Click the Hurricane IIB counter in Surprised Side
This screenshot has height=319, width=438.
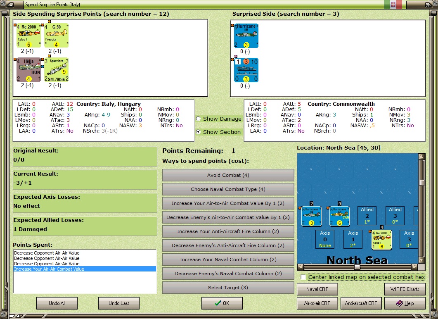pyautogui.click(x=246, y=36)
